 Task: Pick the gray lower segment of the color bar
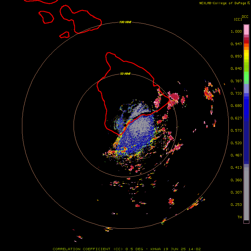point(246,194)
